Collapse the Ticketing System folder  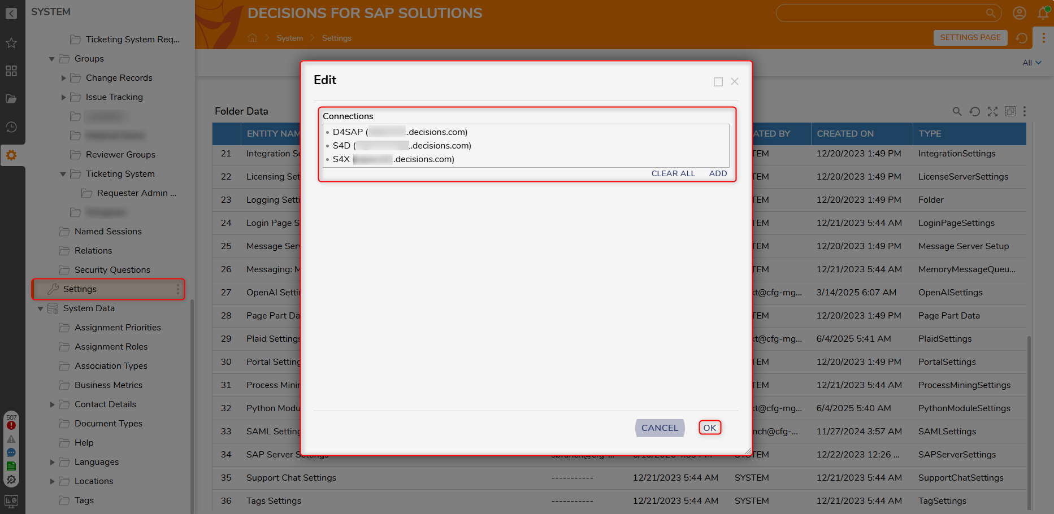(63, 174)
